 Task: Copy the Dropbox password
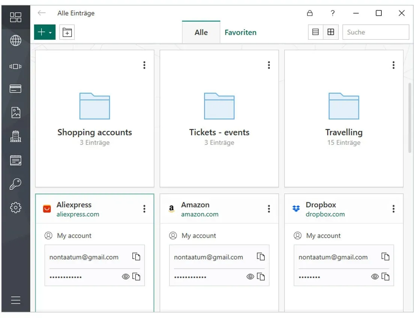click(x=385, y=276)
